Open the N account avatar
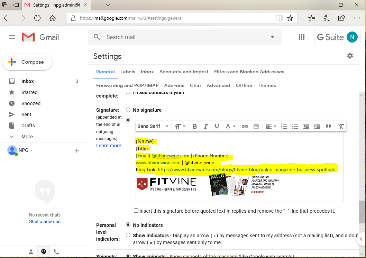 point(352,37)
